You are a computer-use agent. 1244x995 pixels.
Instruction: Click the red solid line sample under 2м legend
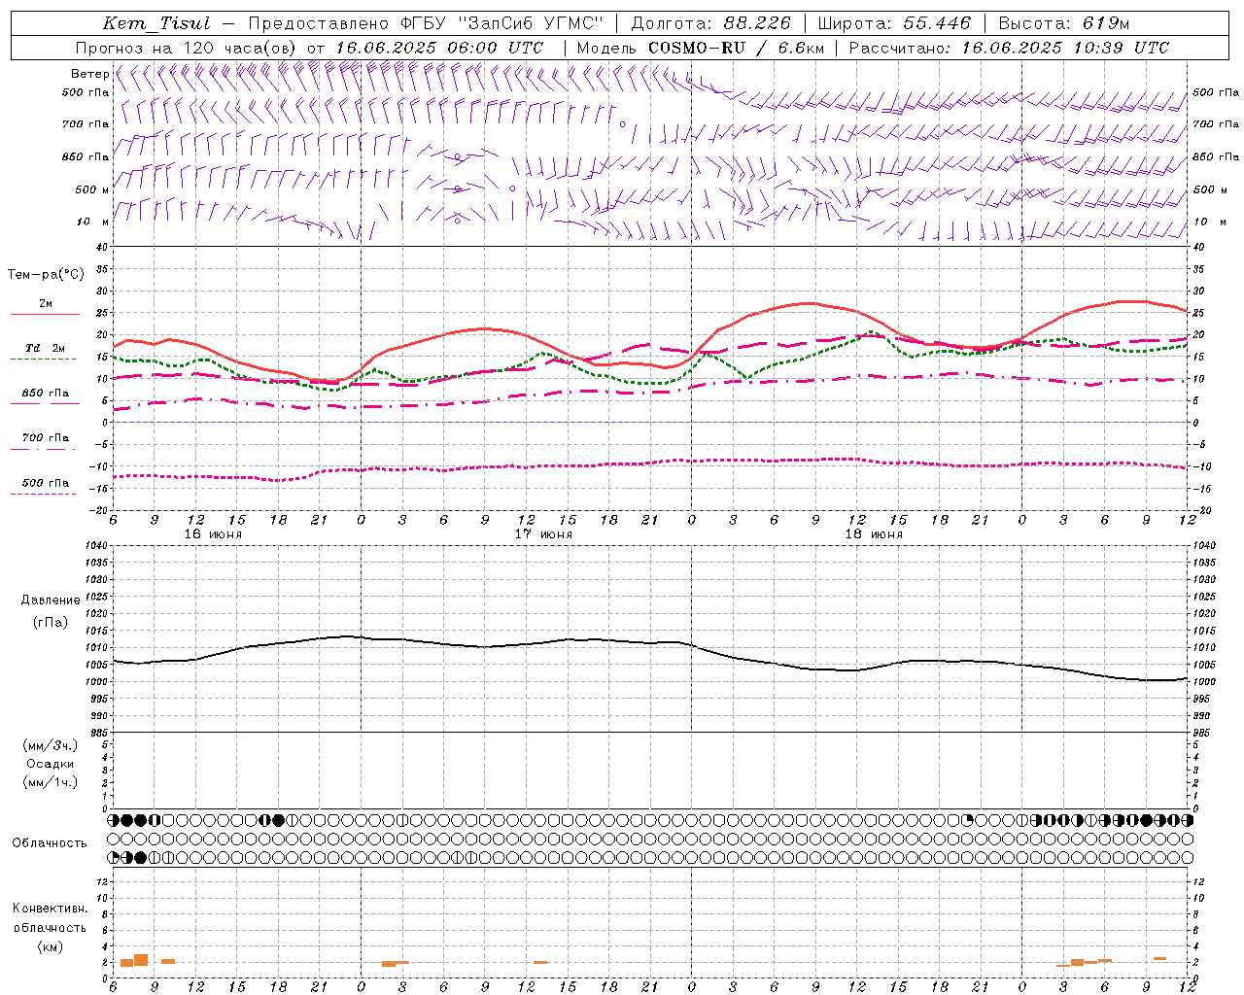click(x=45, y=315)
